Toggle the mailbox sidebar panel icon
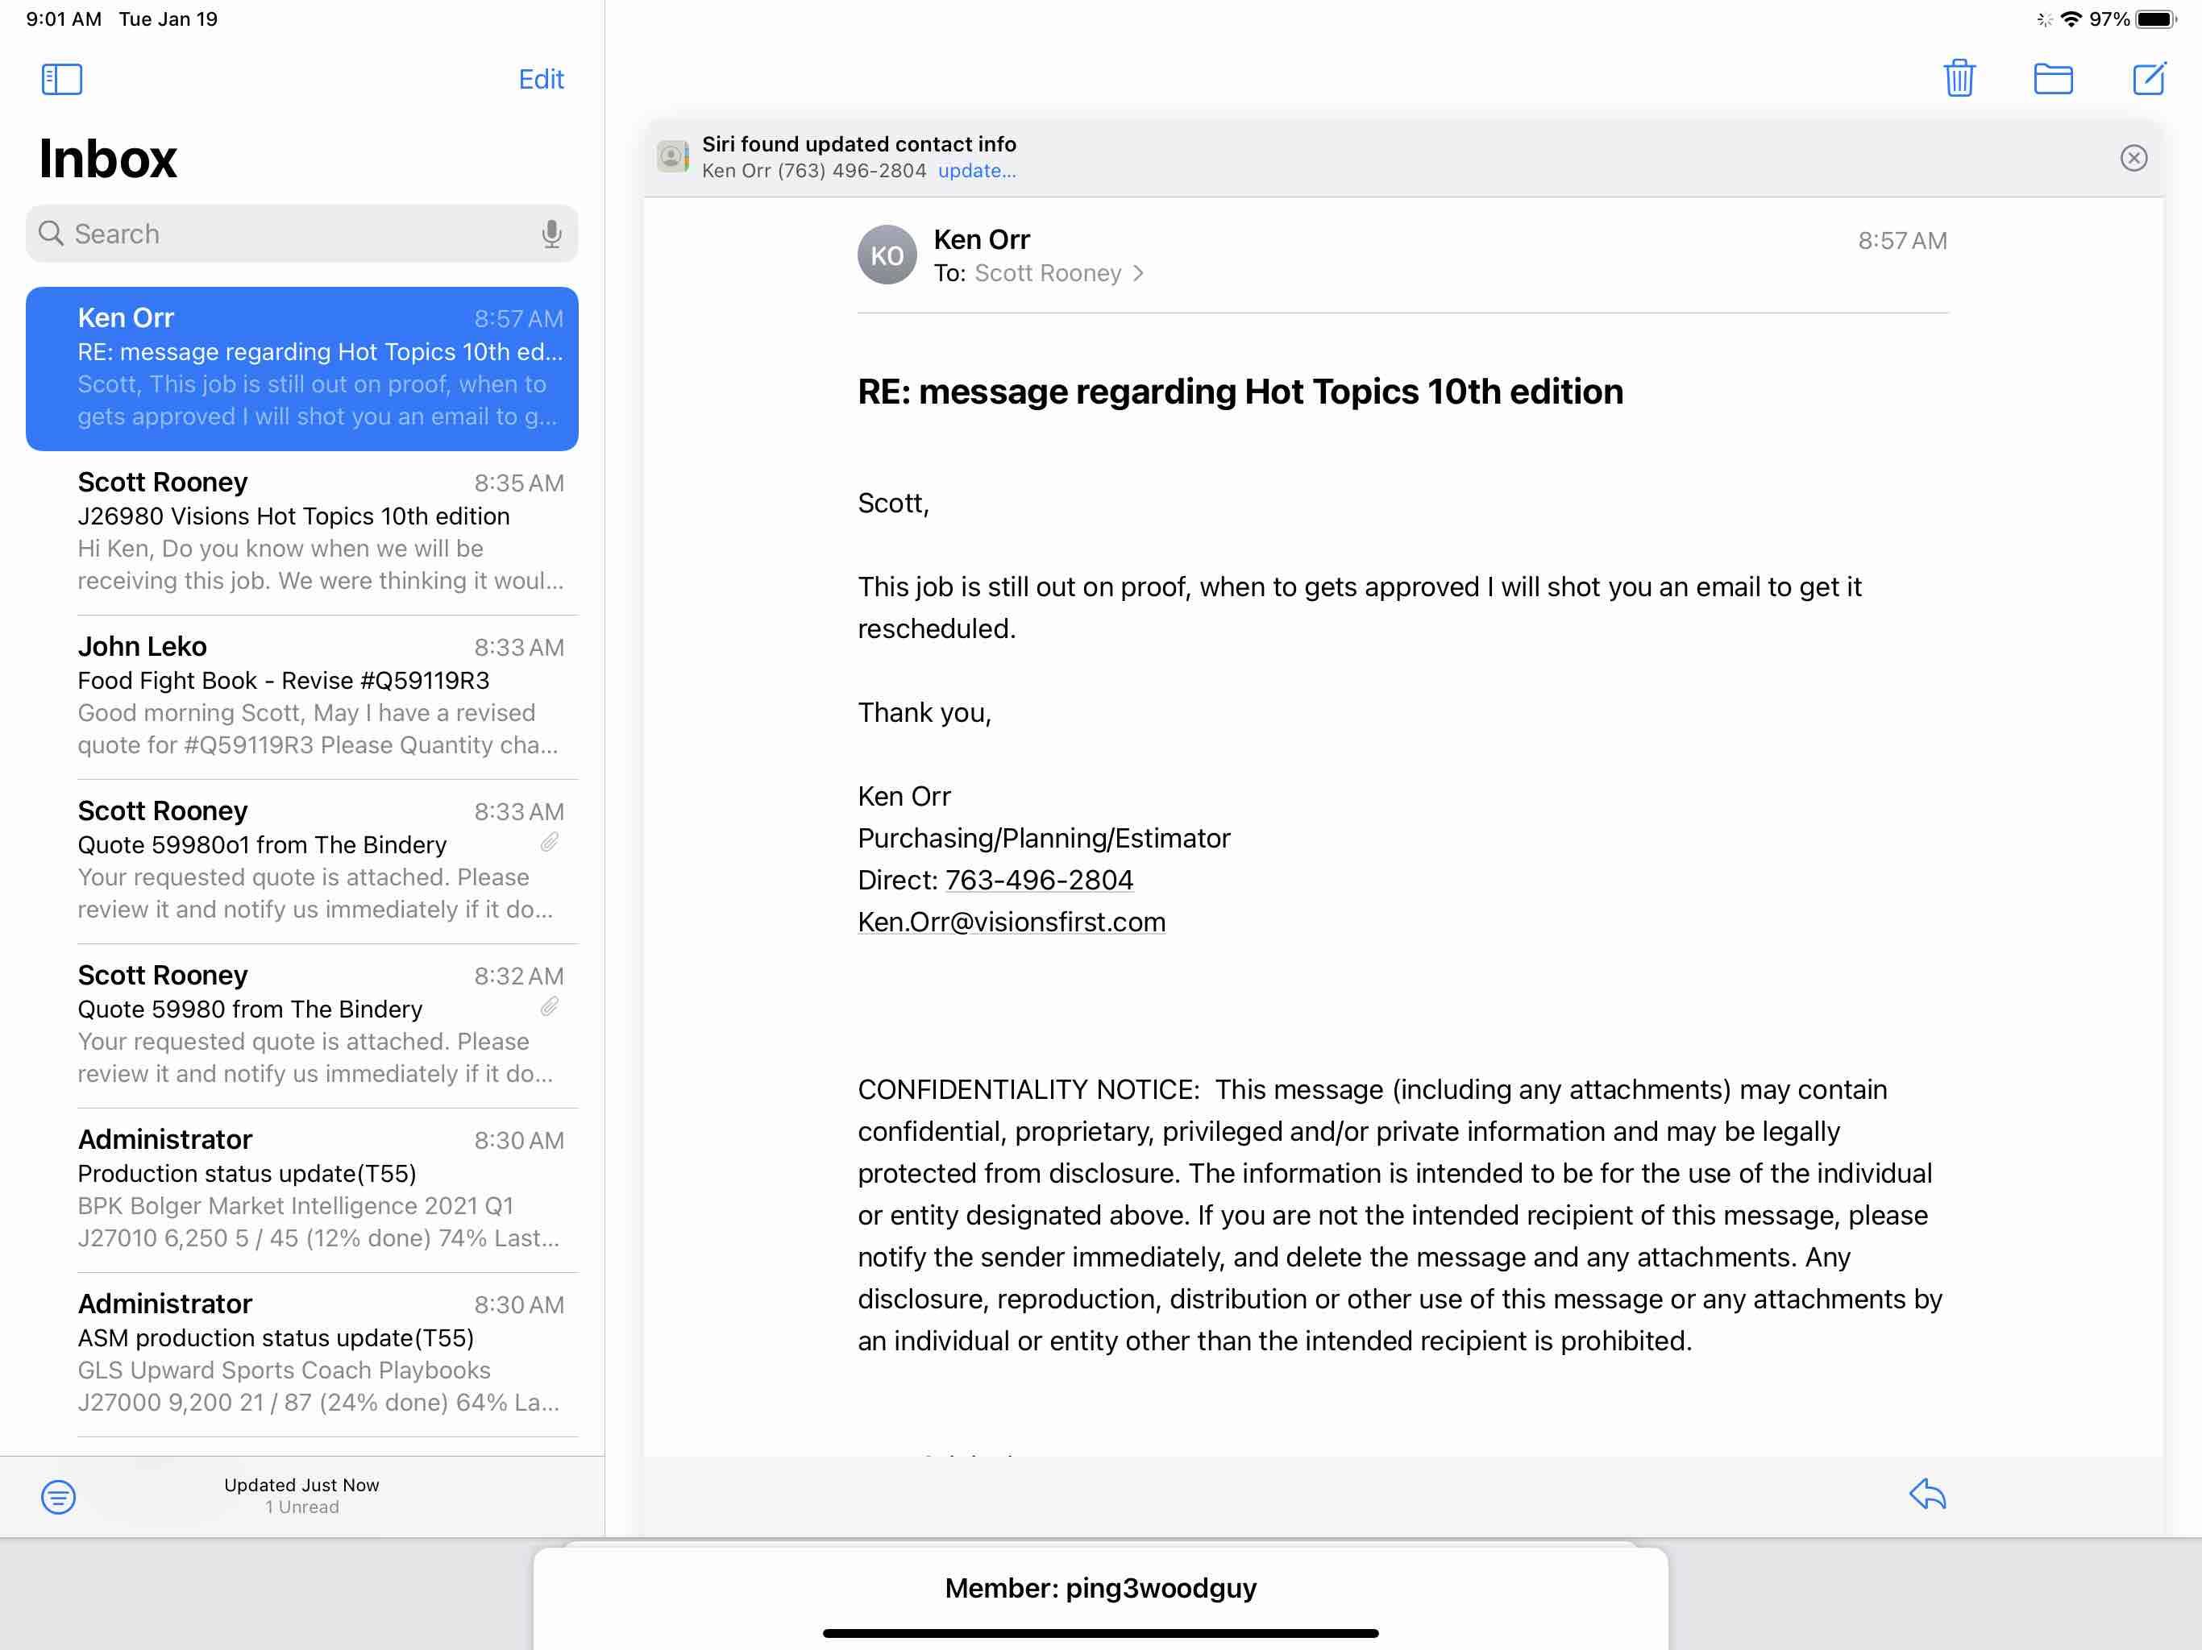The height and width of the screenshot is (1650, 2202). tap(62, 79)
